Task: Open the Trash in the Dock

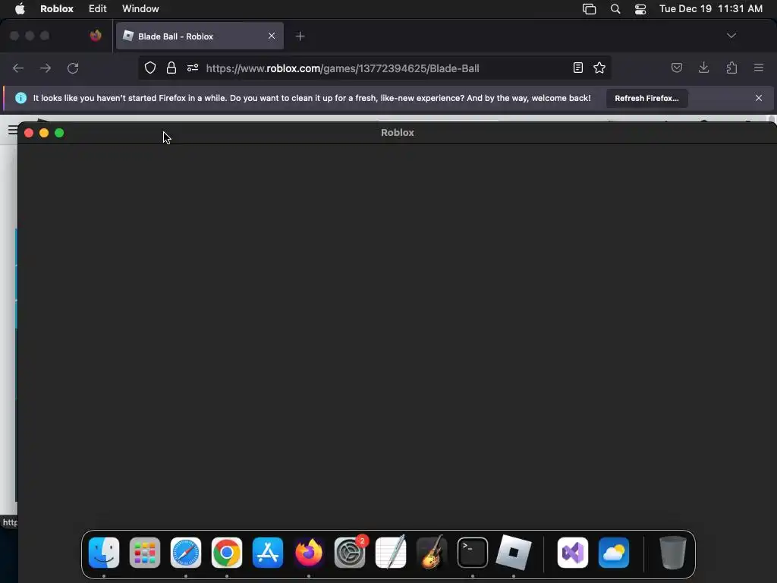Action: 673,553
